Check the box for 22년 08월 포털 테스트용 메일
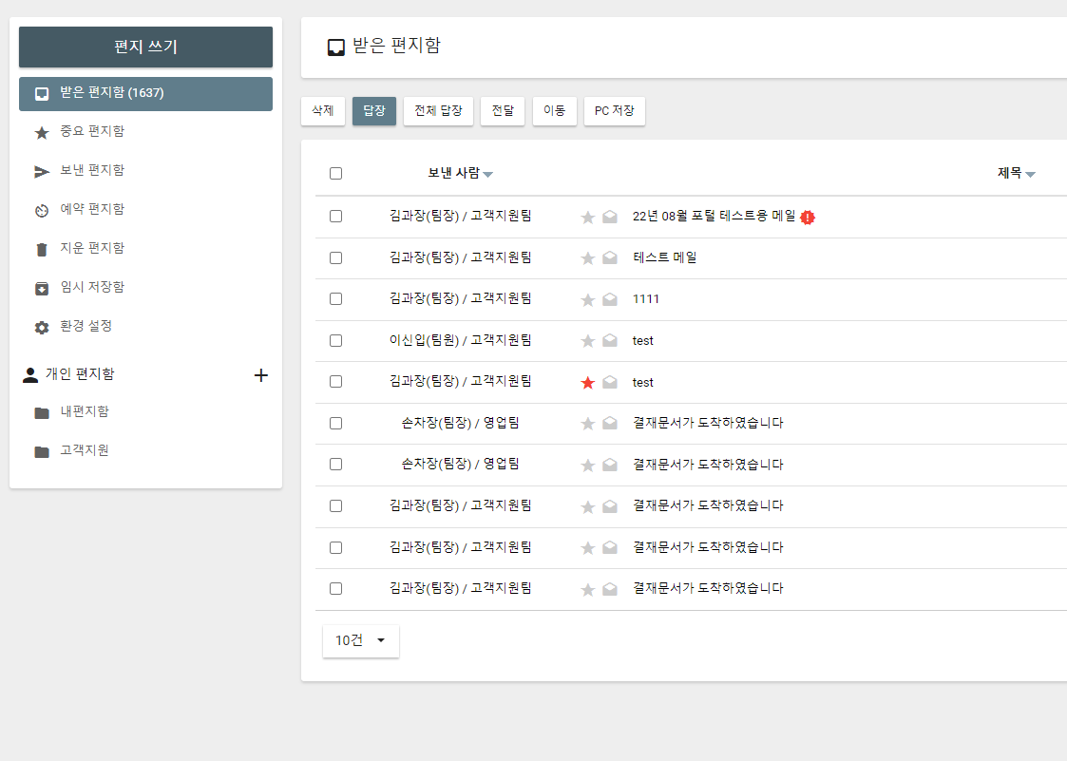The width and height of the screenshot is (1067, 761). 335,217
